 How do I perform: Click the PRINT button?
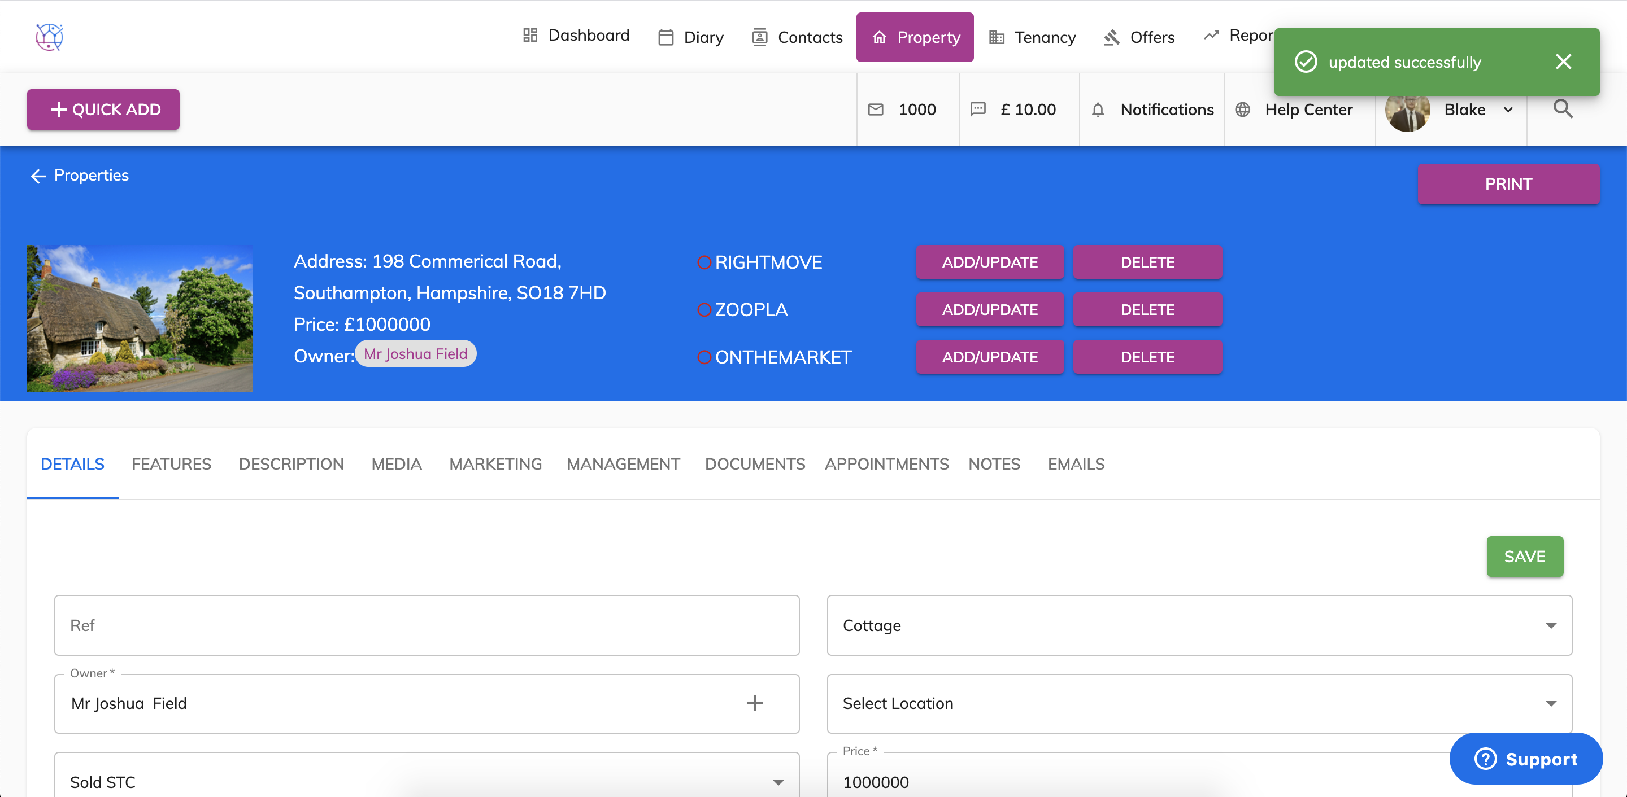(1508, 183)
